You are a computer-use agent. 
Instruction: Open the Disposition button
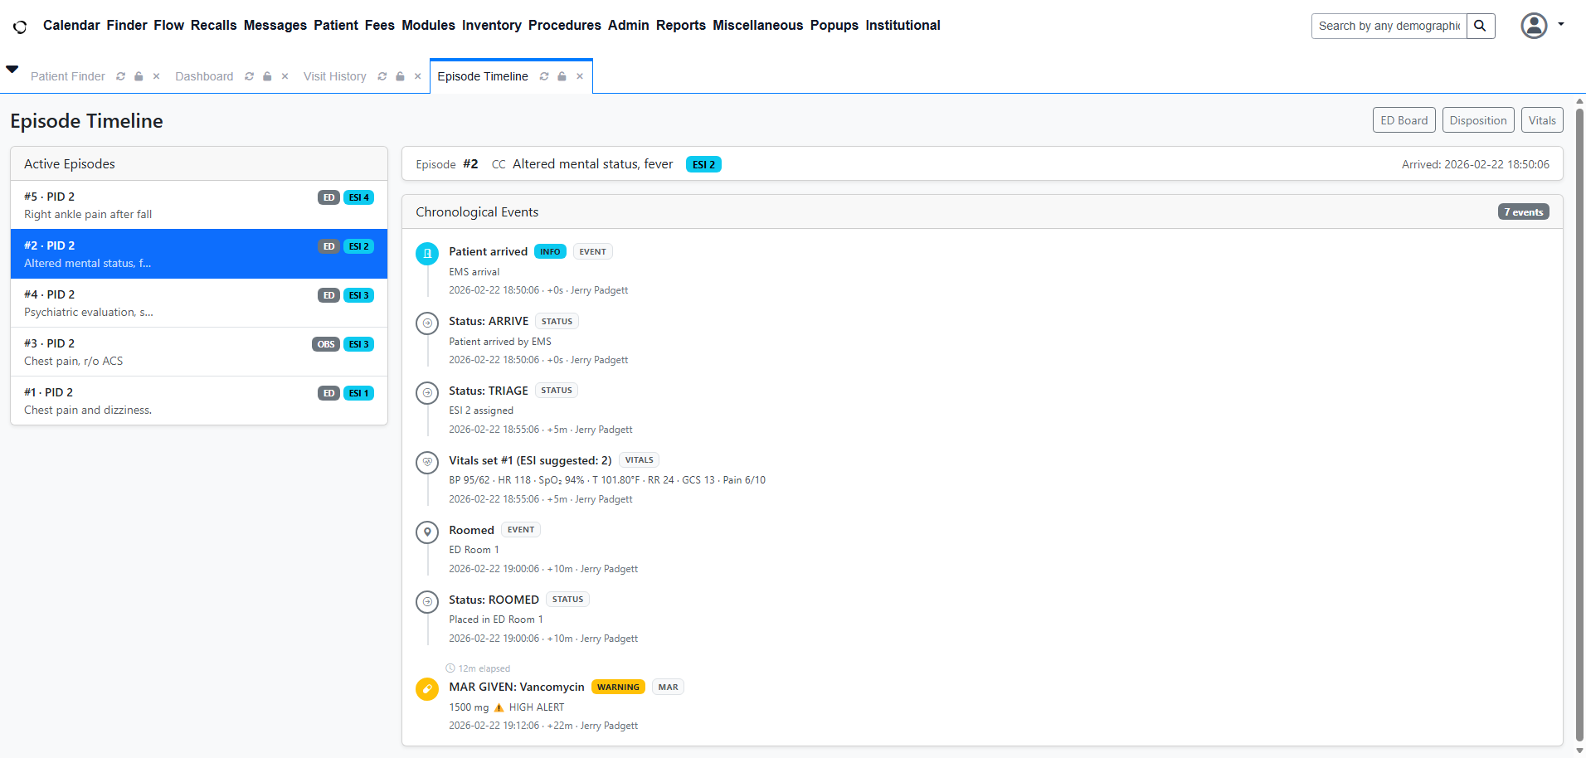point(1477,120)
